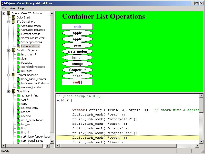Click the Ready status bar text
The image size is (205, 154).
tap(5, 151)
